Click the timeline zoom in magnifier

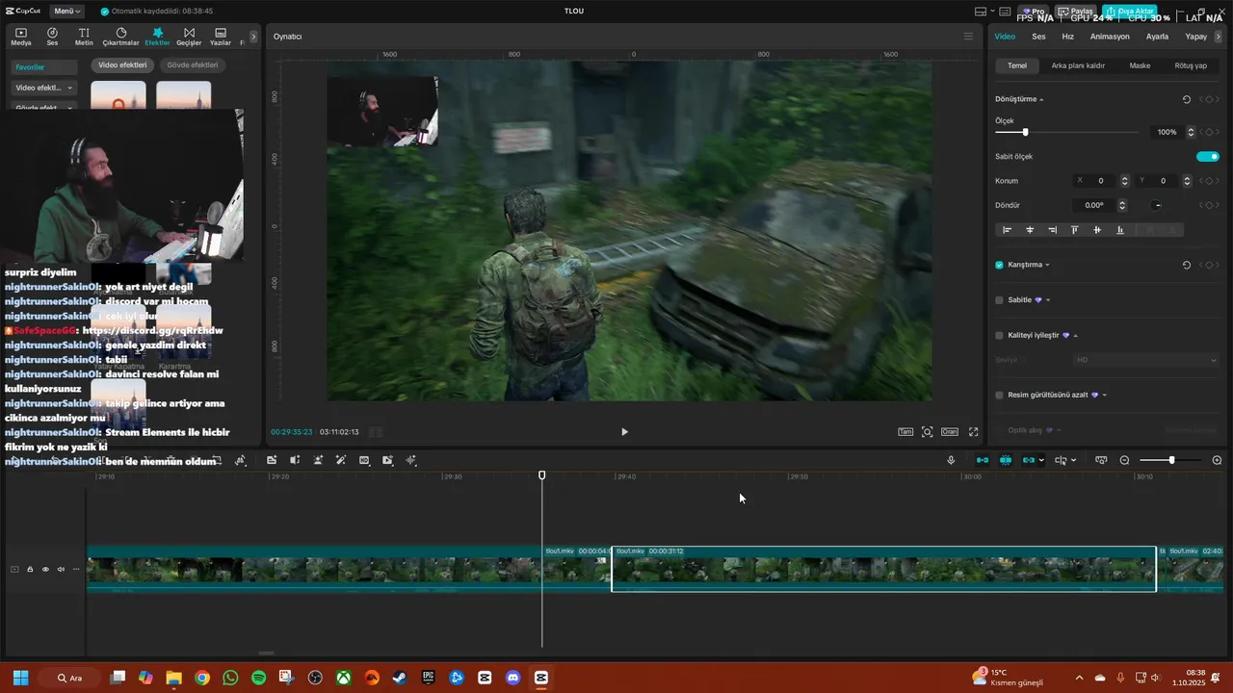click(1217, 460)
